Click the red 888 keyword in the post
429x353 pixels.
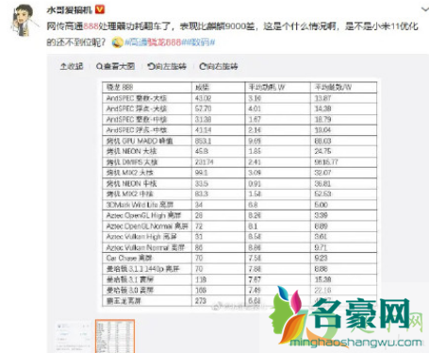pyautogui.click(x=91, y=26)
